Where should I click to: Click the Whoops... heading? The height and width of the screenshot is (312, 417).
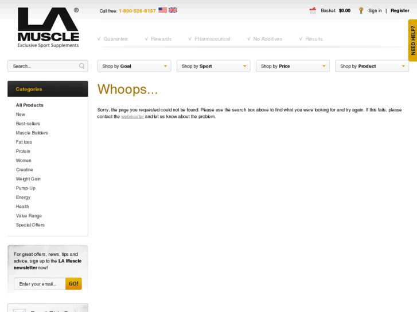(127, 89)
